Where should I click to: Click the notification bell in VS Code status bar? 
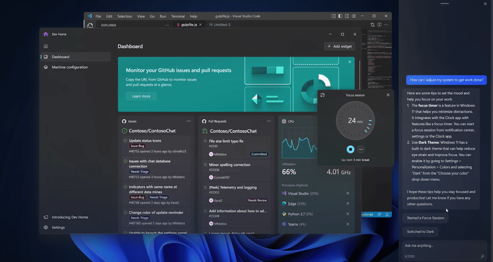[387, 214]
